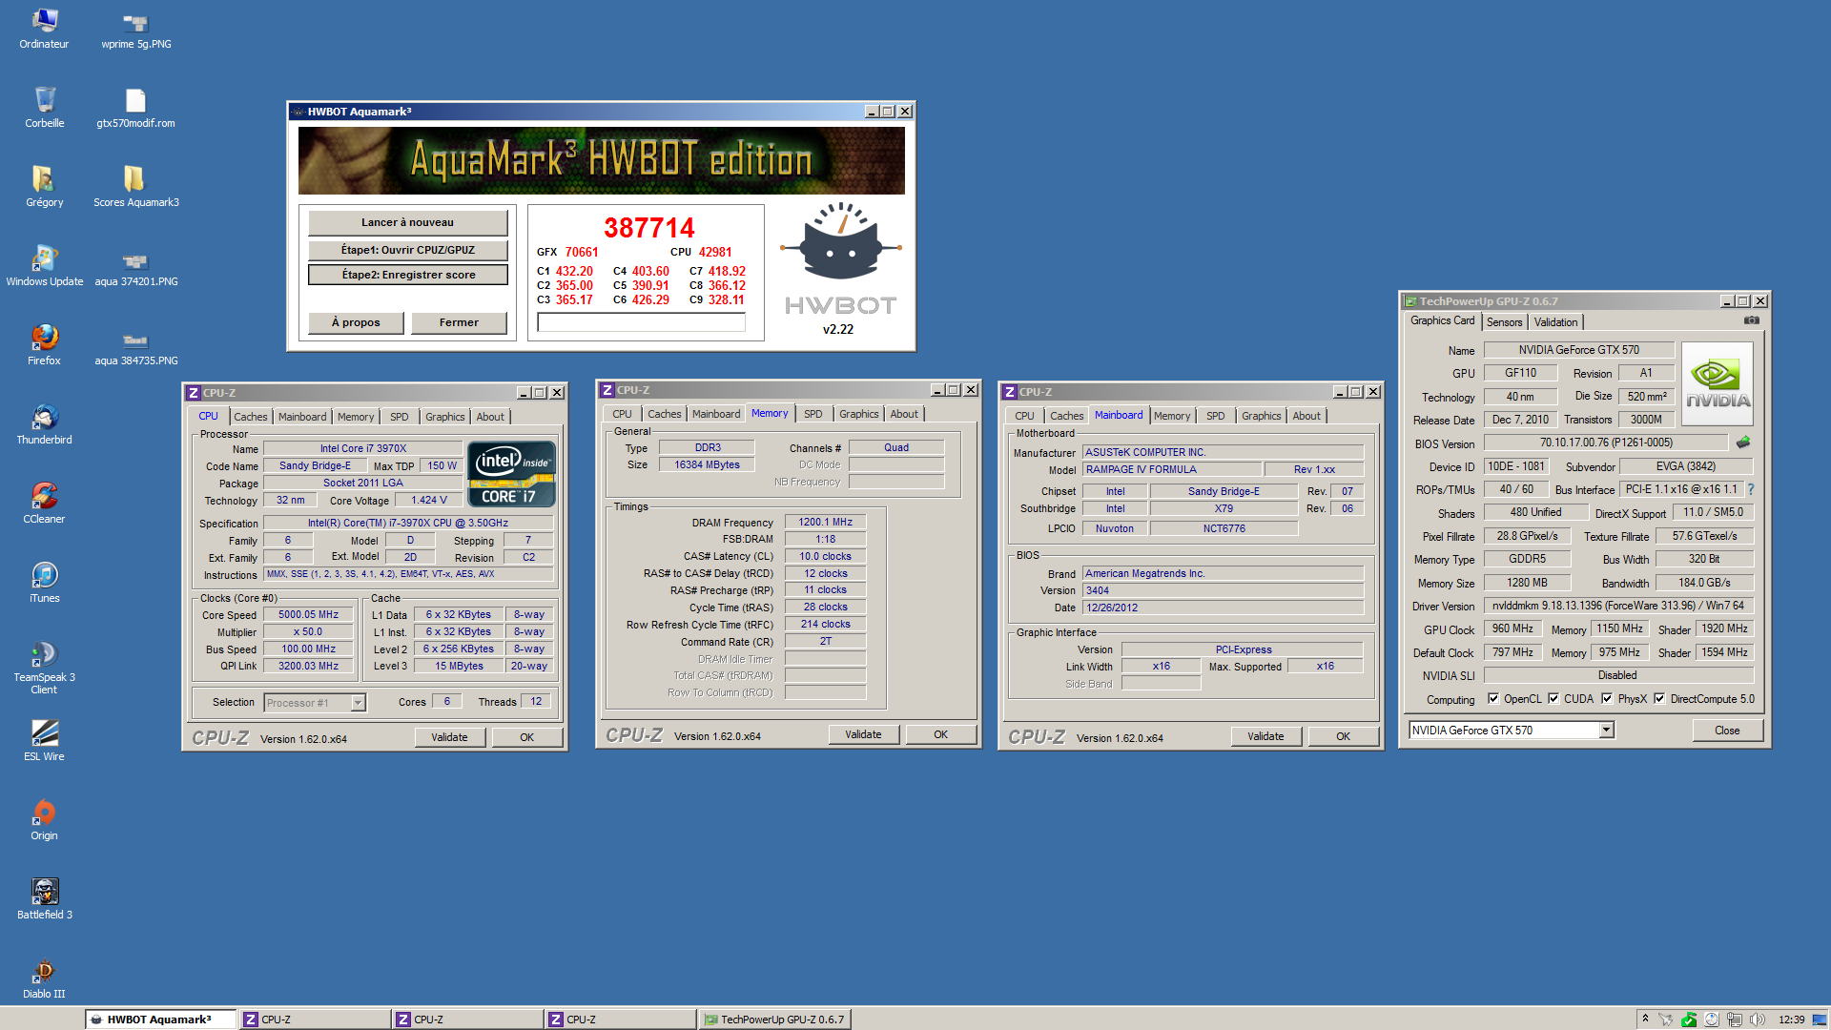Click the NVIDIA logo in GPU-Z
This screenshot has width=1831, height=1030.
(1718, 383)
